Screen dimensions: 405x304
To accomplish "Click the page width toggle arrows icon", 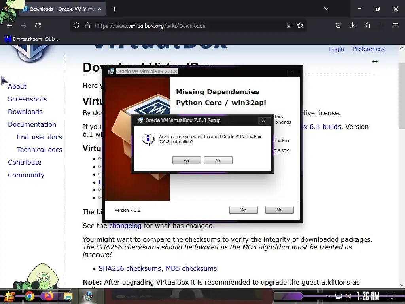I will pos(375,61).
